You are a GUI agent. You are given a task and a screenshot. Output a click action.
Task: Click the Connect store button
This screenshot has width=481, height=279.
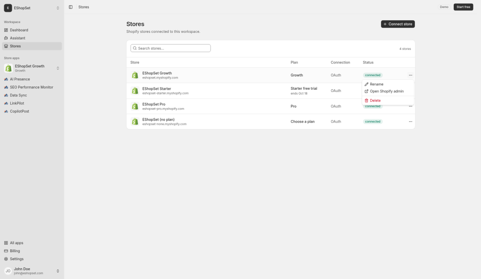[x=398, y=24]
